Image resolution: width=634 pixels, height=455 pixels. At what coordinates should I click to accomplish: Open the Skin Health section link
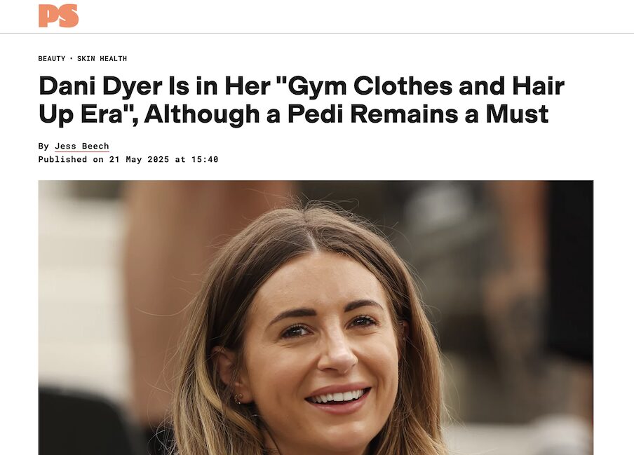pos(102,59)
